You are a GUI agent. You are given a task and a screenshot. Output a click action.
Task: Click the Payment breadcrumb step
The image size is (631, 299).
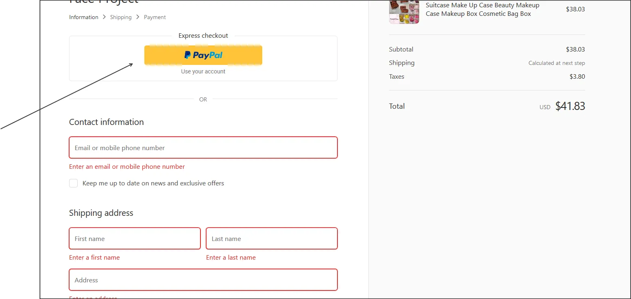pyautogui.click(x=154, y=17)
